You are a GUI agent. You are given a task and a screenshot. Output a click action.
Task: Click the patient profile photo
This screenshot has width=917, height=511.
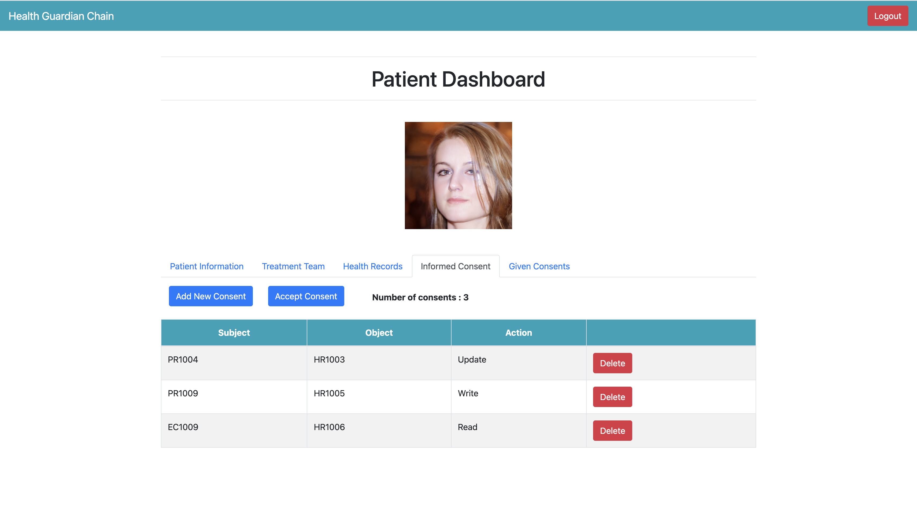pyautogui.click(x=458, y=176)
